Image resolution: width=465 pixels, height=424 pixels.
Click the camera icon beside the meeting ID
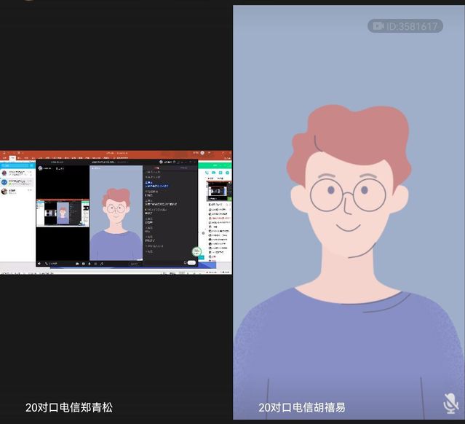(378, 26)
